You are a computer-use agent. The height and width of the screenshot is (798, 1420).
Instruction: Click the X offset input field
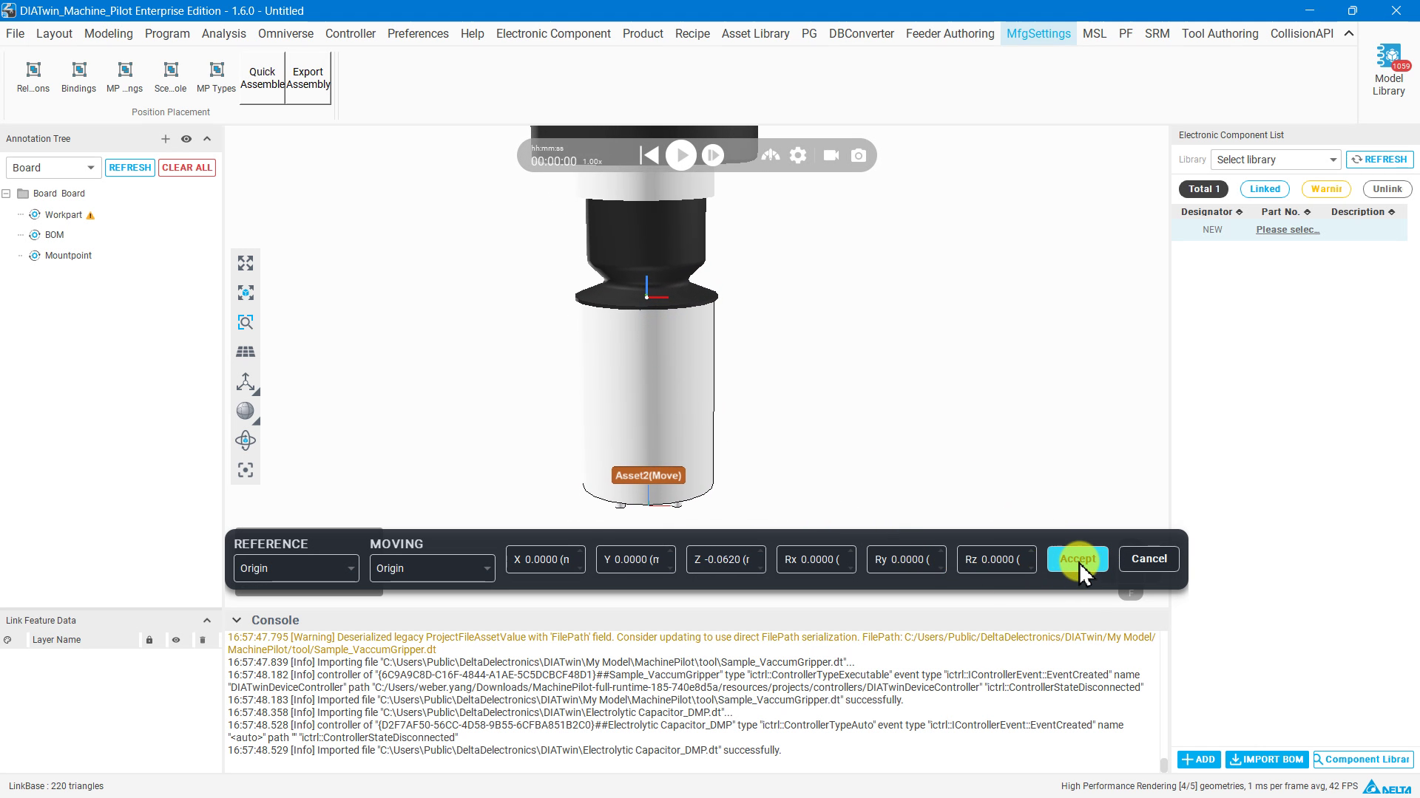[x=546, y=559]
